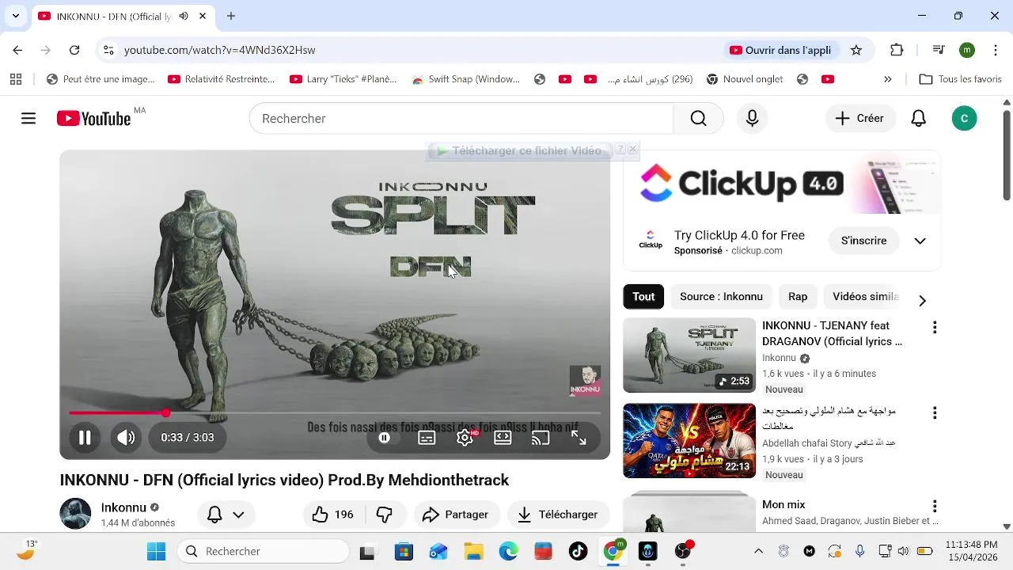The image size is (1013, 570).
Task: Open the video player settings gear
Action: point(465,438)
